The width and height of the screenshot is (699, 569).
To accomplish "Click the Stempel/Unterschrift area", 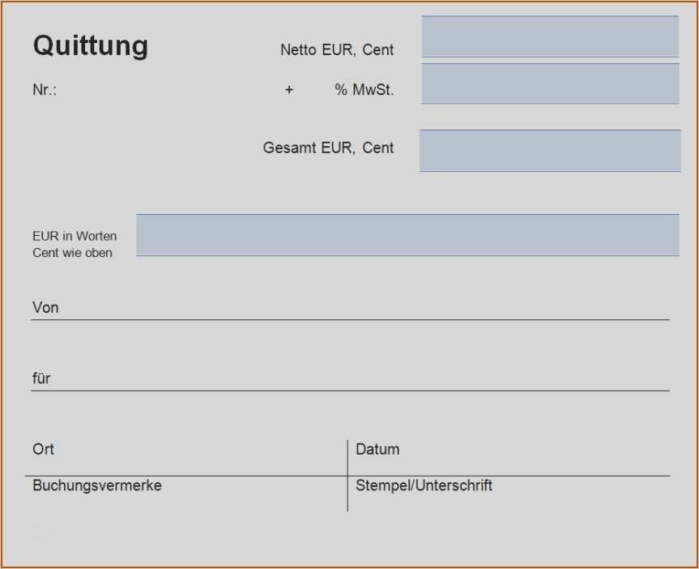I will pos(424,486).
